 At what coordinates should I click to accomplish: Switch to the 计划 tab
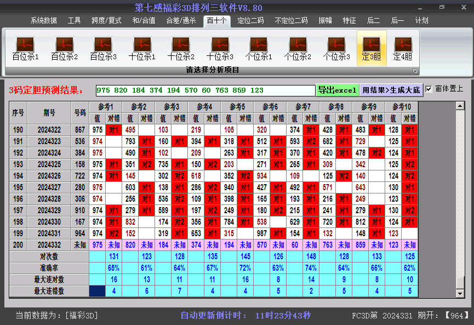(x=422, y=21)
